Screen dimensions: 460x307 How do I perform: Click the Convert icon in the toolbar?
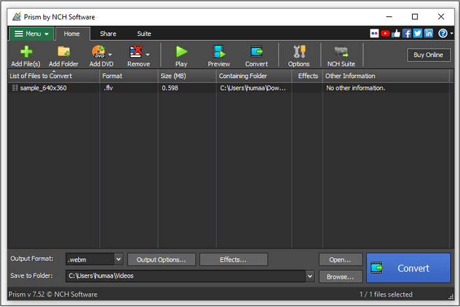[x=256, y=52]
